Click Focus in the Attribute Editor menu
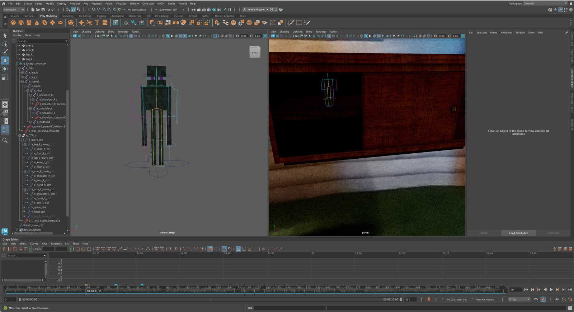The image size is (574, 312). [494, 33]
